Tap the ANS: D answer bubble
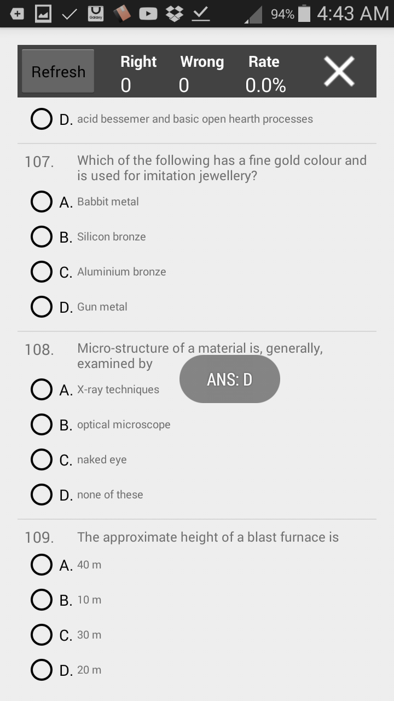 229,378
